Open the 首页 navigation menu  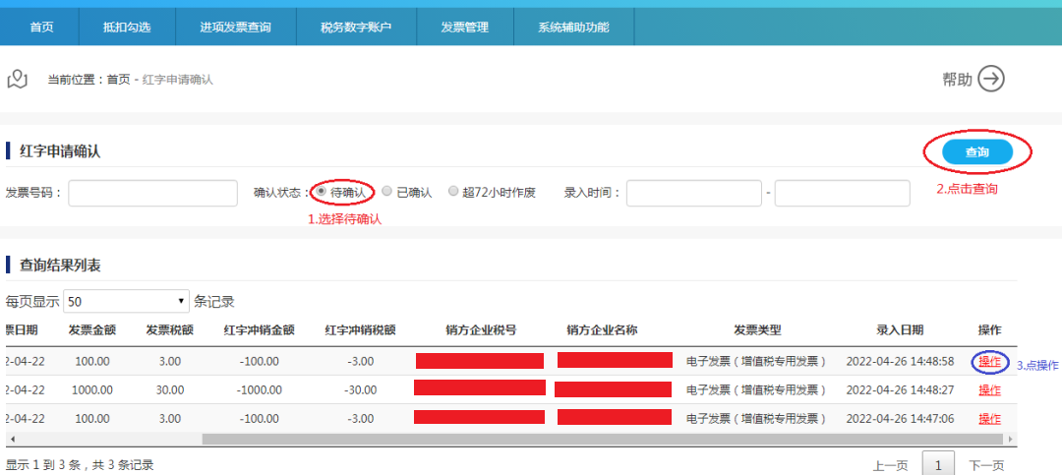pyautogui.click(x=41, y=27)
